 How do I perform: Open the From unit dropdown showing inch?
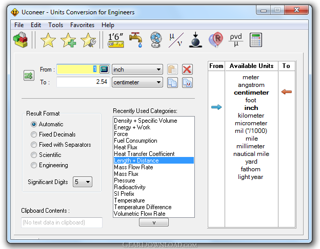click(137, 70)
